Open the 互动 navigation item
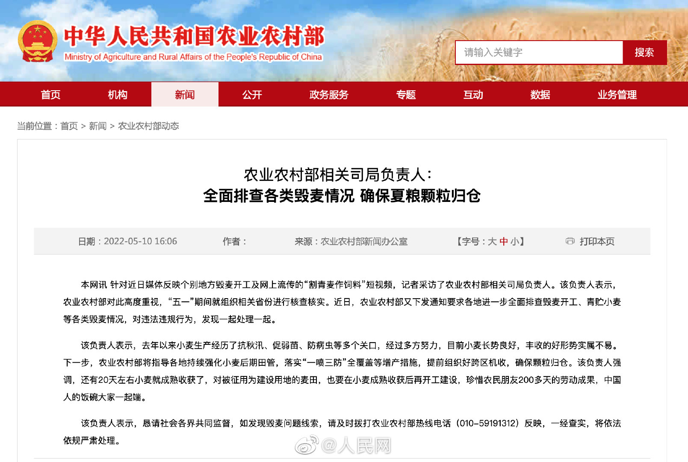688x462 pixels. (473, 95)
